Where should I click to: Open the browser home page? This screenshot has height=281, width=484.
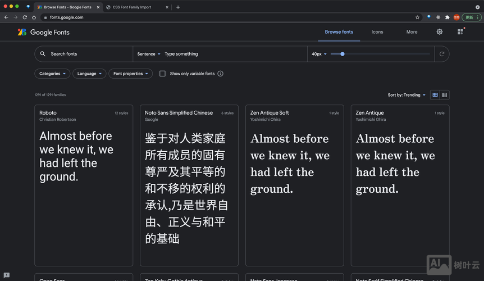(34, 17)
